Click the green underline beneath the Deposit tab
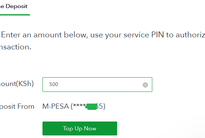The image size is (205, 138). (15, 15)
